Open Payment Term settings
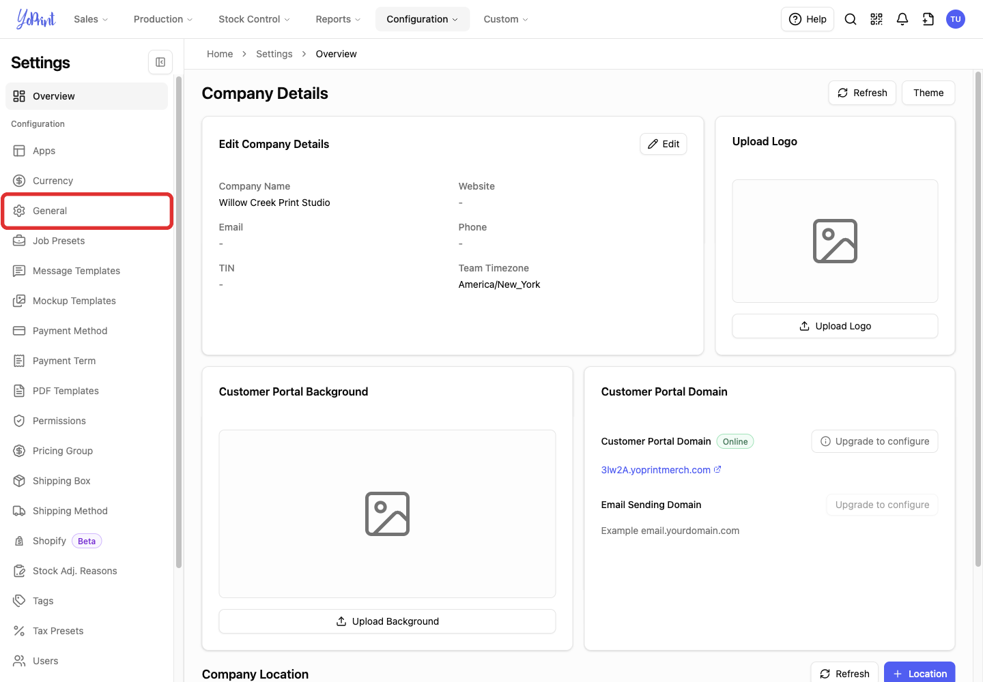The width and height of the screenshot is (983, 682). pyautogui.click(x=87, y=361)
